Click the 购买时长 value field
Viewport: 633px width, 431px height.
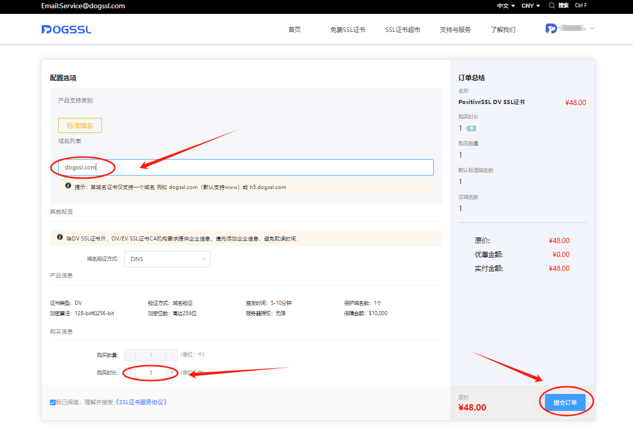(151, 372)
